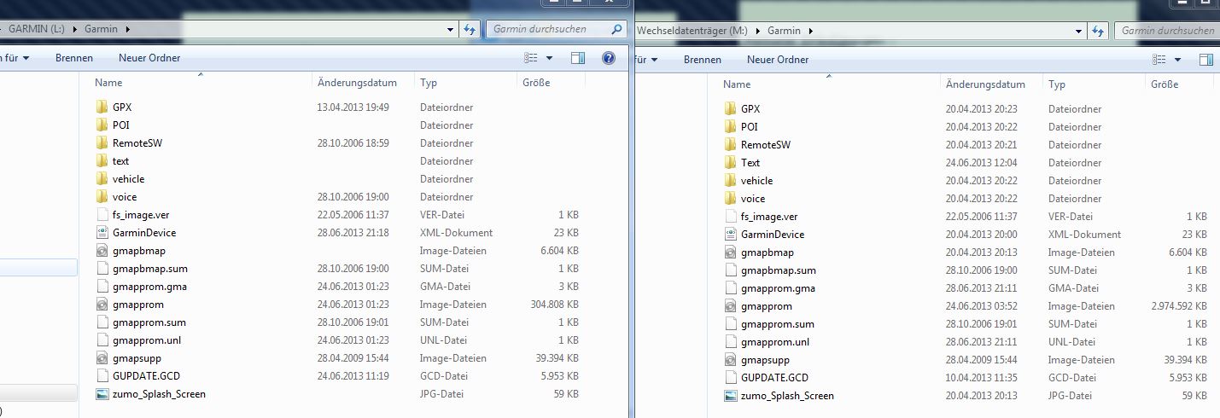Select gmapsupp image in right window

coord(765,360)
